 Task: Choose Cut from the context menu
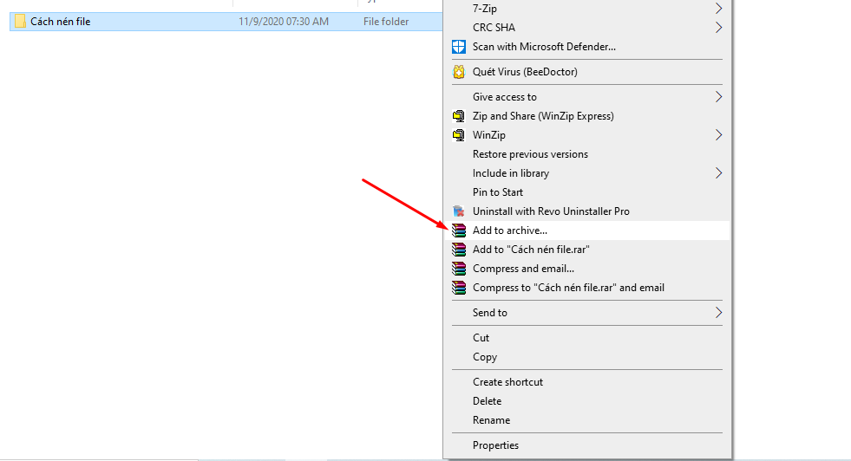(481, 337)
